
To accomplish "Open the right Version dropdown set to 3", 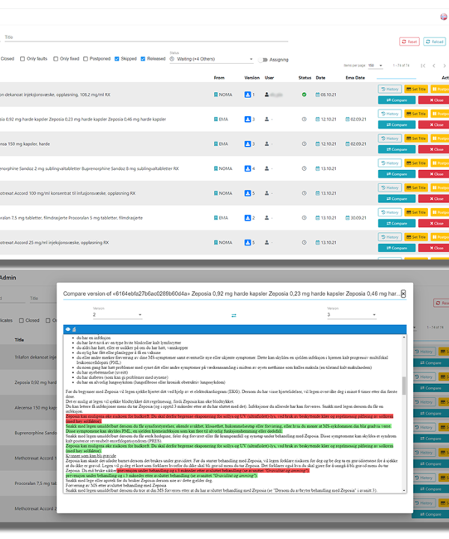I will click(x=352, y=314).
